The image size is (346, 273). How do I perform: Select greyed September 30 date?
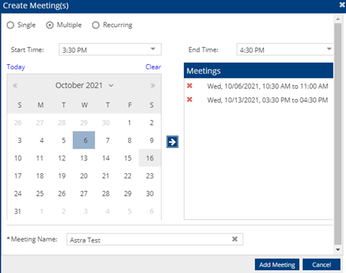106,123
